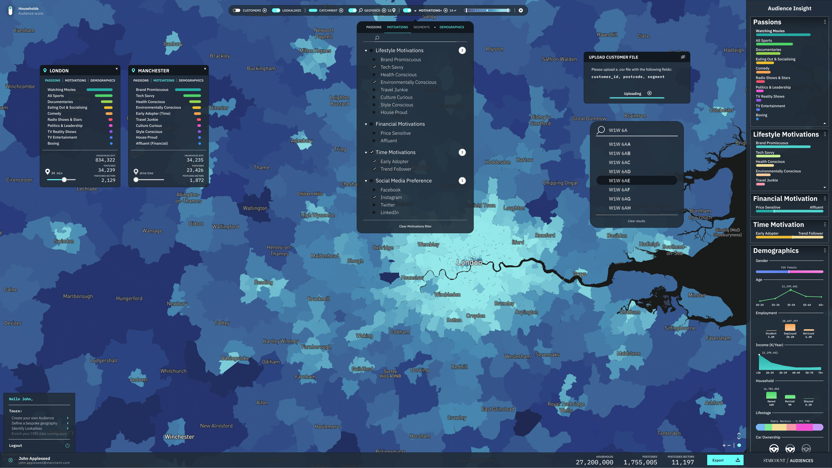Toggle the Customers switch on

[237, 10]
